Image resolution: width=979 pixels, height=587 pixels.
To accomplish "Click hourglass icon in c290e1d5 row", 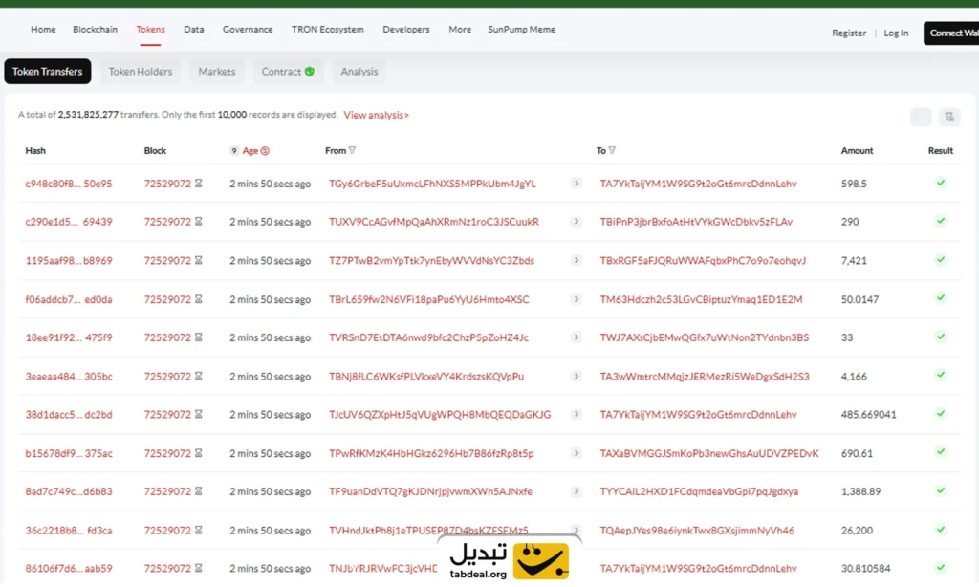I will pos(199,222).
